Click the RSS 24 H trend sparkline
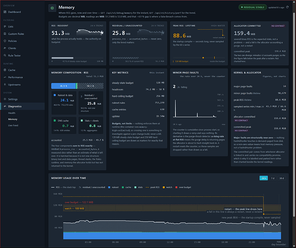296x248 pixels. pos(90,32)
